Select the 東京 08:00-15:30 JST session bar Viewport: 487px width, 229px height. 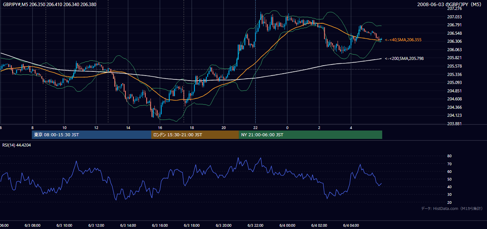[91, 135]
